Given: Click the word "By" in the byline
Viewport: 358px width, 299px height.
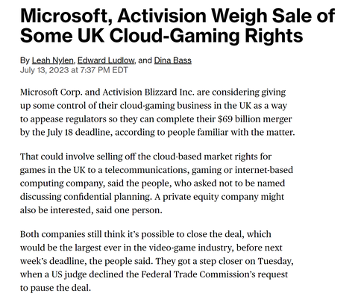Looking at the screenshot, I should tap(25, 60).
